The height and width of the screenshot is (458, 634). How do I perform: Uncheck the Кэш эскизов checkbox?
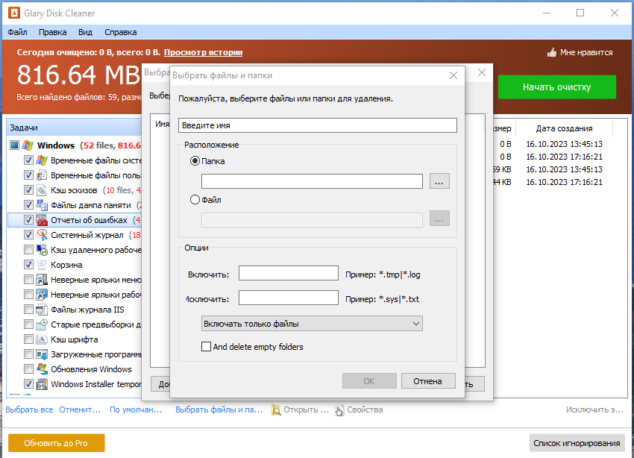28,190
